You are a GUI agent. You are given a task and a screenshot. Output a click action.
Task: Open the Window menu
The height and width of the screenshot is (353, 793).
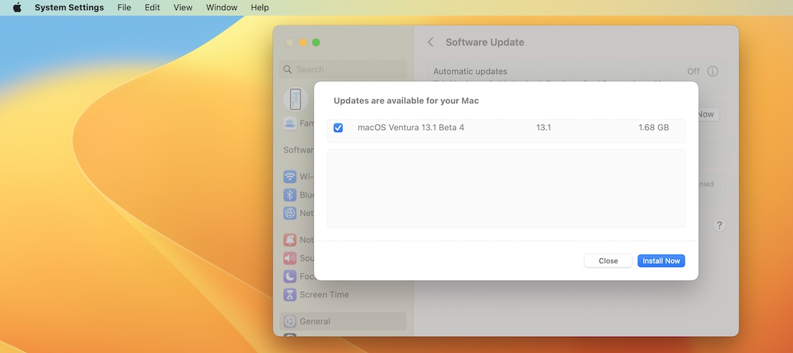[x=222, y=8]
